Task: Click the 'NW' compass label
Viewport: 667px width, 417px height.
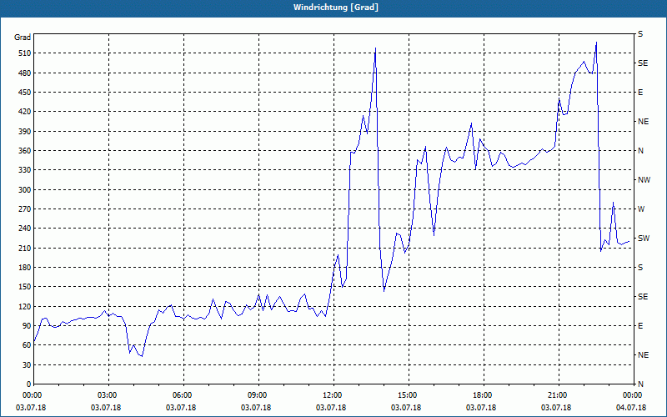Action: tap(644, 180)
